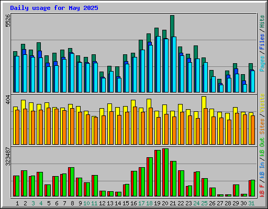Viewport: 268px width, 209px height.
Task: Click day label 21 on the x-axis
Action: 173,203
